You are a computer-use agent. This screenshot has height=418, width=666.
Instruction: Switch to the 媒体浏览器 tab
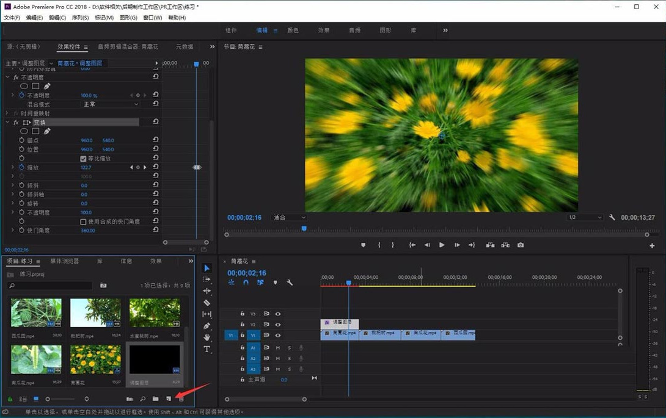64,261
